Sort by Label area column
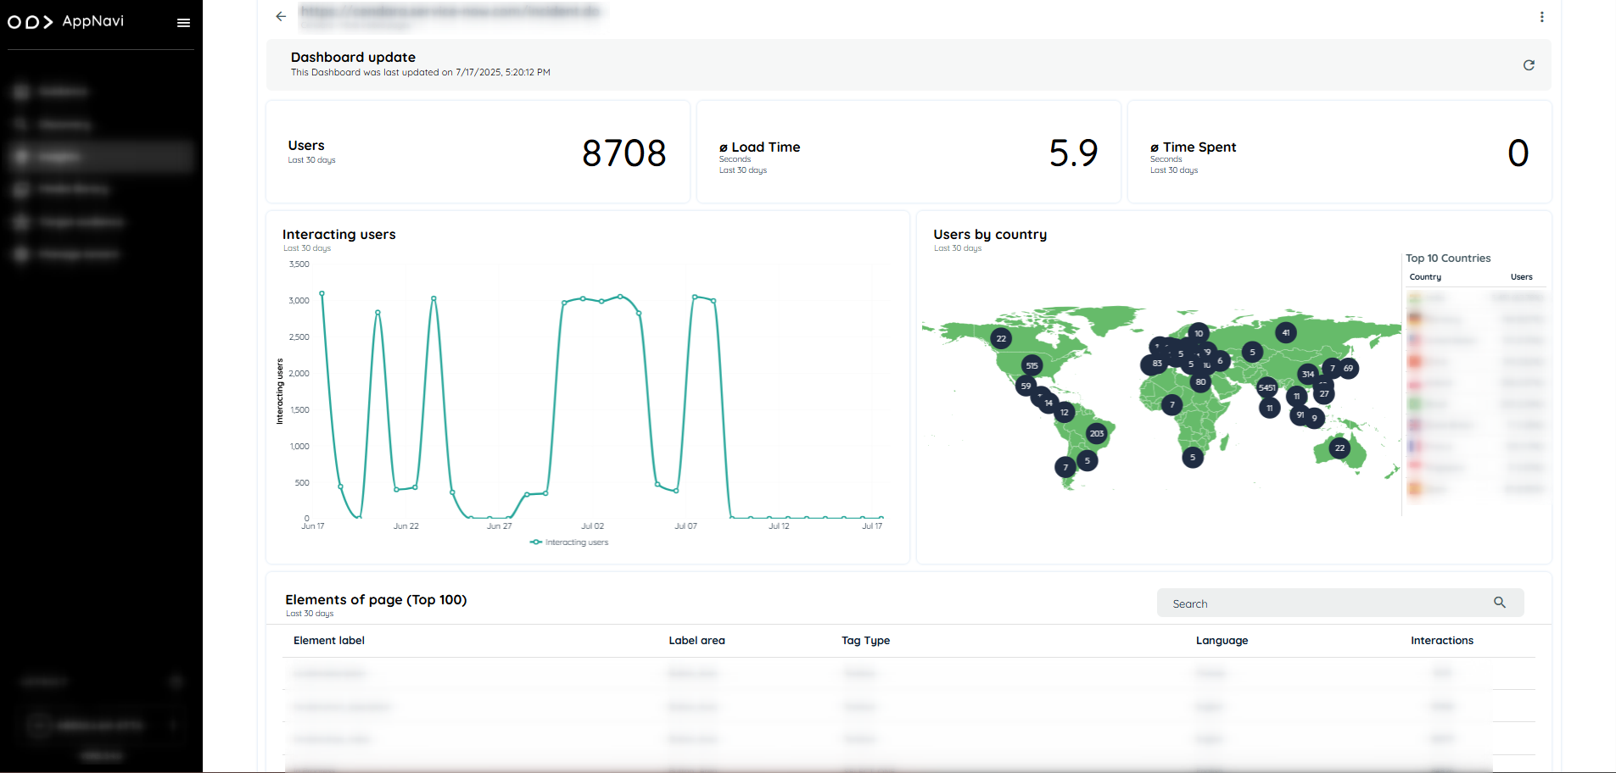This screenshot has width=1616, height=773. point(696,641)
